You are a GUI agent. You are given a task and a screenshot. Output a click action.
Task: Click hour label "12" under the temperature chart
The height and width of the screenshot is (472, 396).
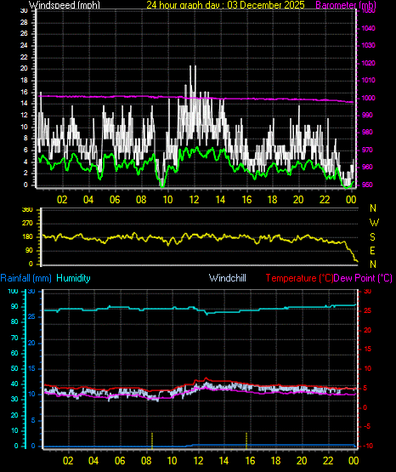[x=198, y=461]
